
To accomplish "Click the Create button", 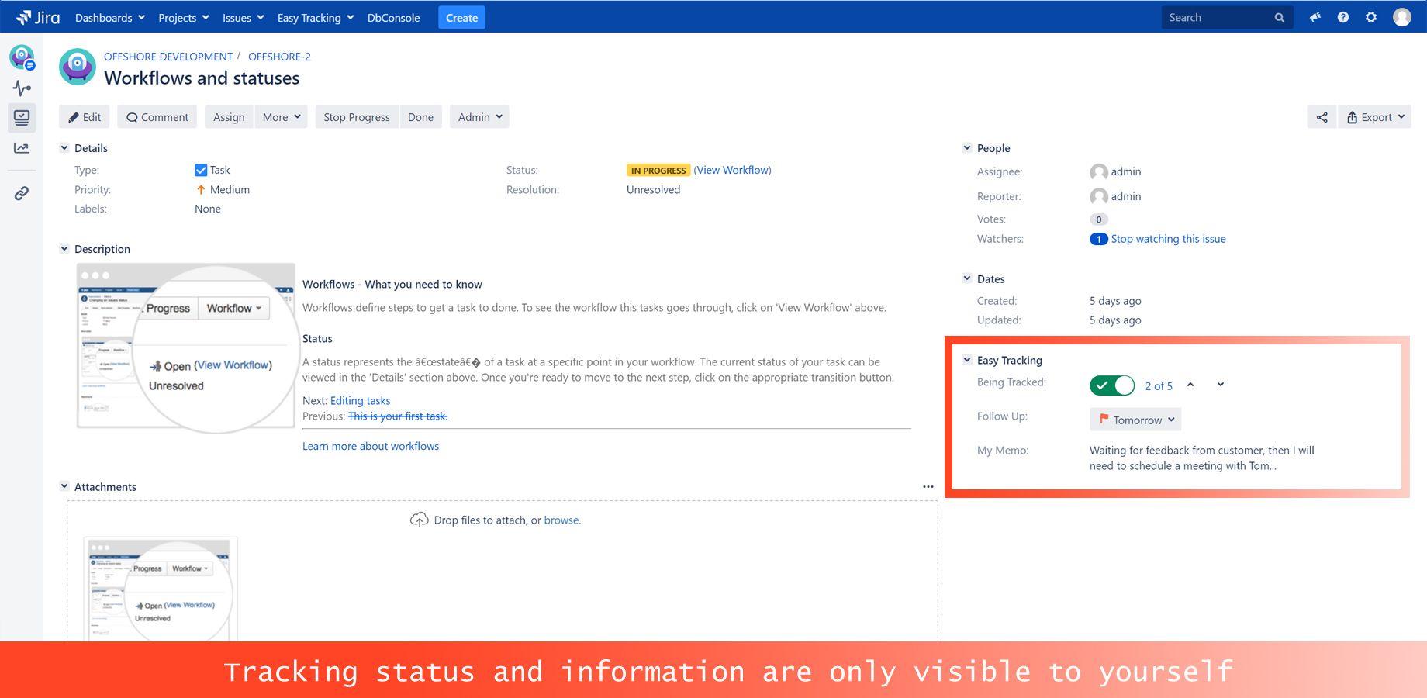I will coord(461,17).
